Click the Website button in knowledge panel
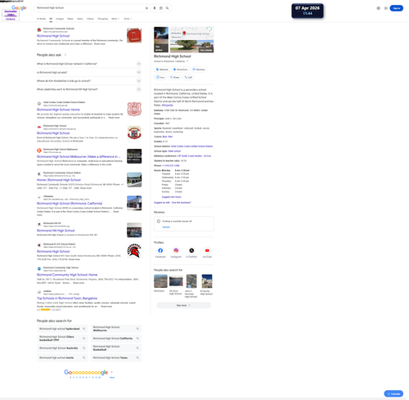Viewport: 409px width, 400px height. [x=162, y=70]
